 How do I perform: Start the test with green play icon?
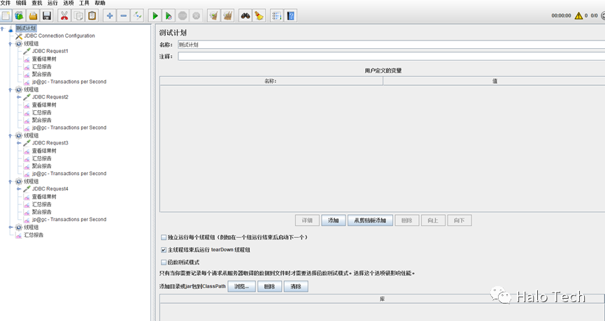tap(155, 16)
